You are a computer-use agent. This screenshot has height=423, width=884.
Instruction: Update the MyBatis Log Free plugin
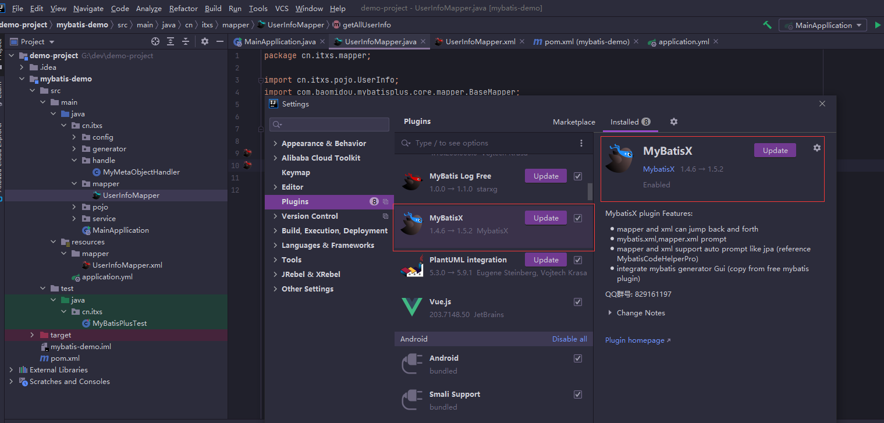tap(546, 176)
